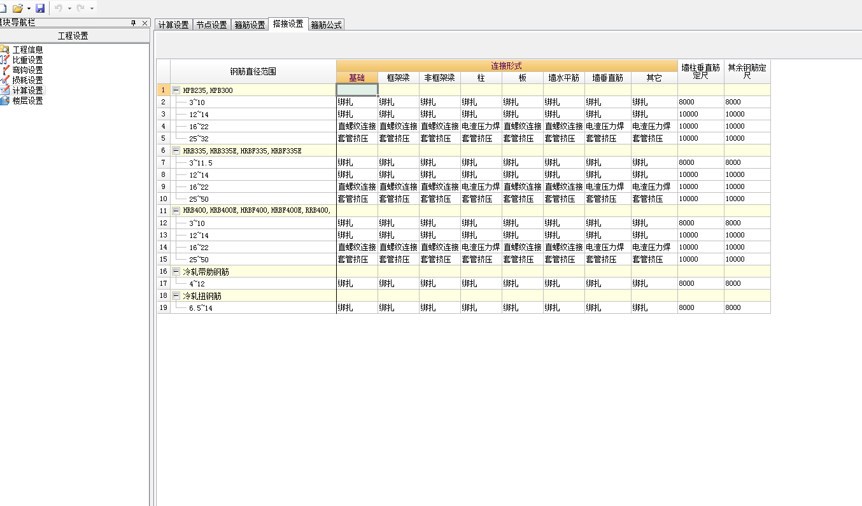Select the 6.5~14 diameter row label
Image resolution: width=862 pixels, height=506 pixels.
pos(201,307)
